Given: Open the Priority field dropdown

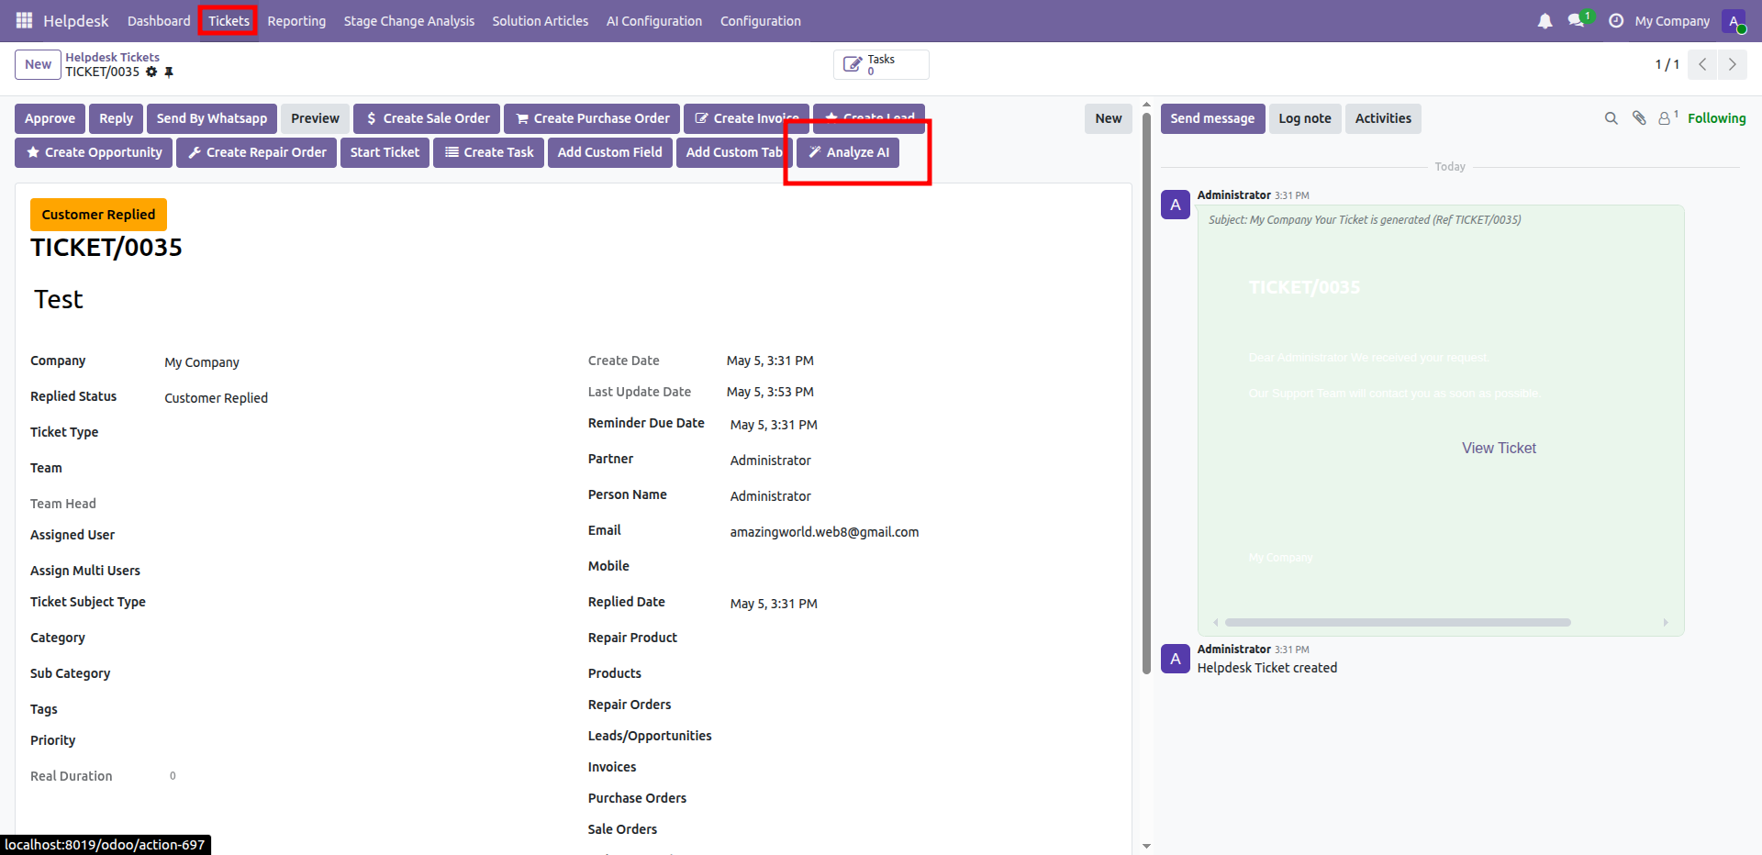Looking at the screenshot, I should (362, 740).
